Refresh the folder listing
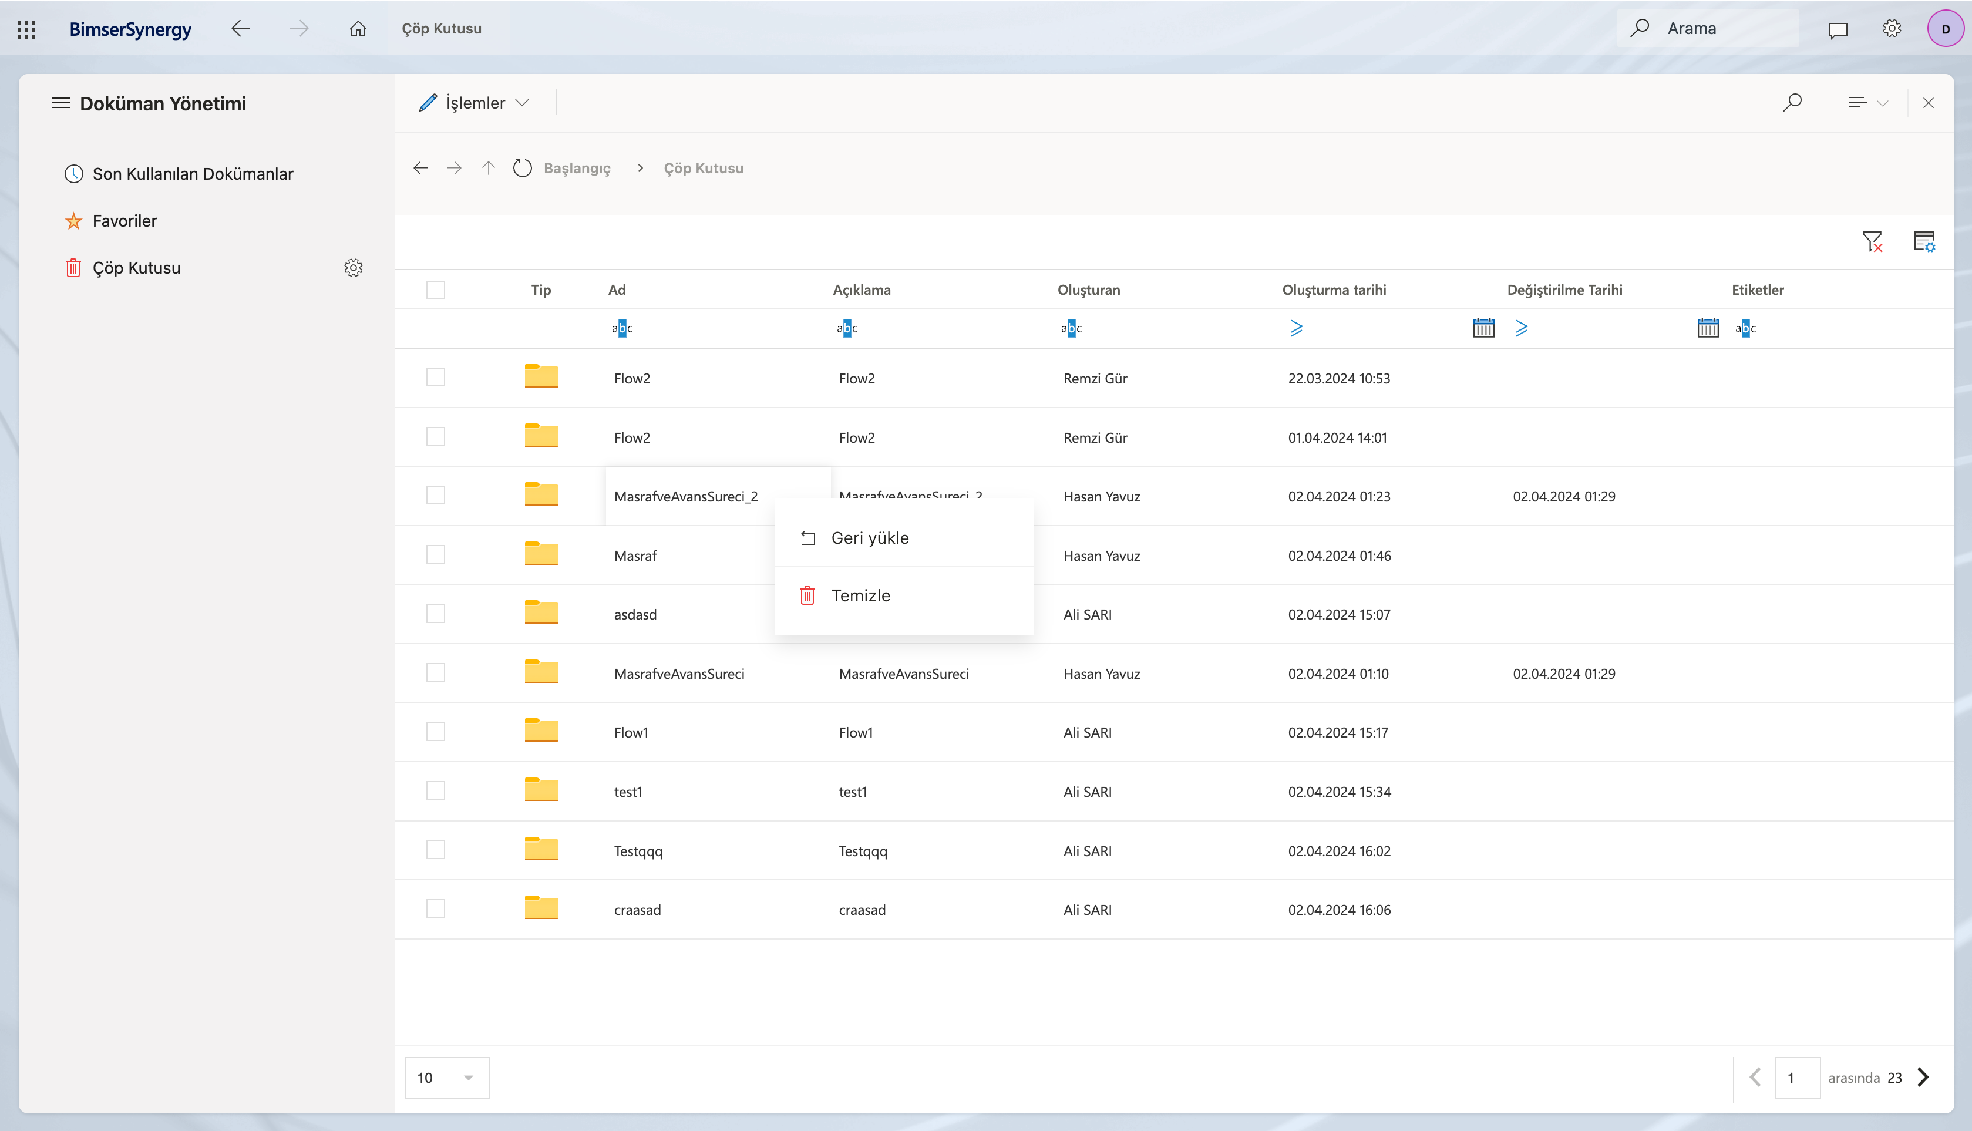1972x1131 pixels. (523, 168)
